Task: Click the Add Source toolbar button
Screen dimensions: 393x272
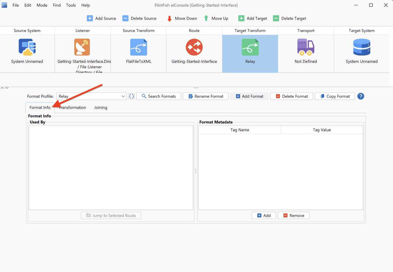Action: 102,18
